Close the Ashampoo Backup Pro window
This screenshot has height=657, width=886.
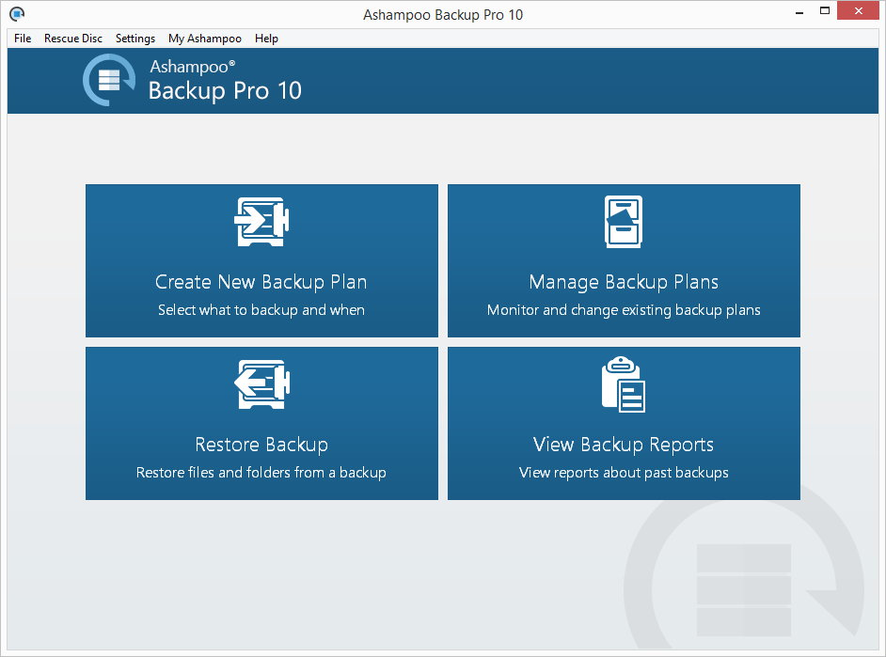click(858, 10)
